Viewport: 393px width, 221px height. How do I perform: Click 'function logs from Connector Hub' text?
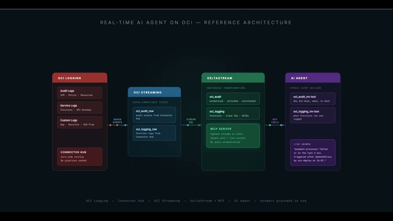(x=148, y=135)
